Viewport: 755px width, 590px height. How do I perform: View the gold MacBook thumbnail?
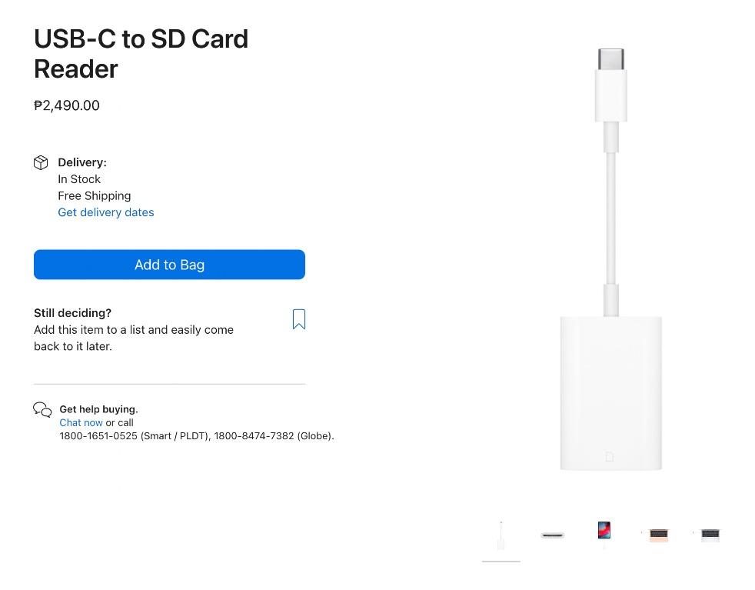pos(657,532)
